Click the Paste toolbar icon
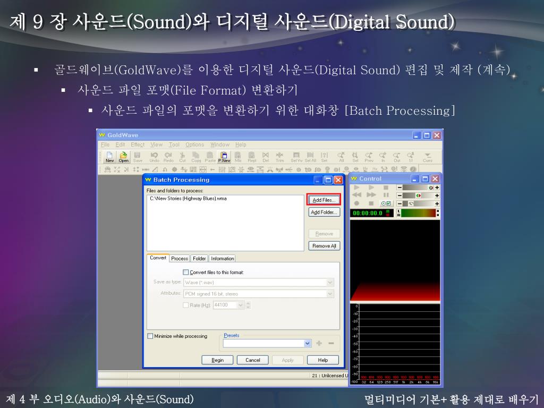 [x=210, y=157]
